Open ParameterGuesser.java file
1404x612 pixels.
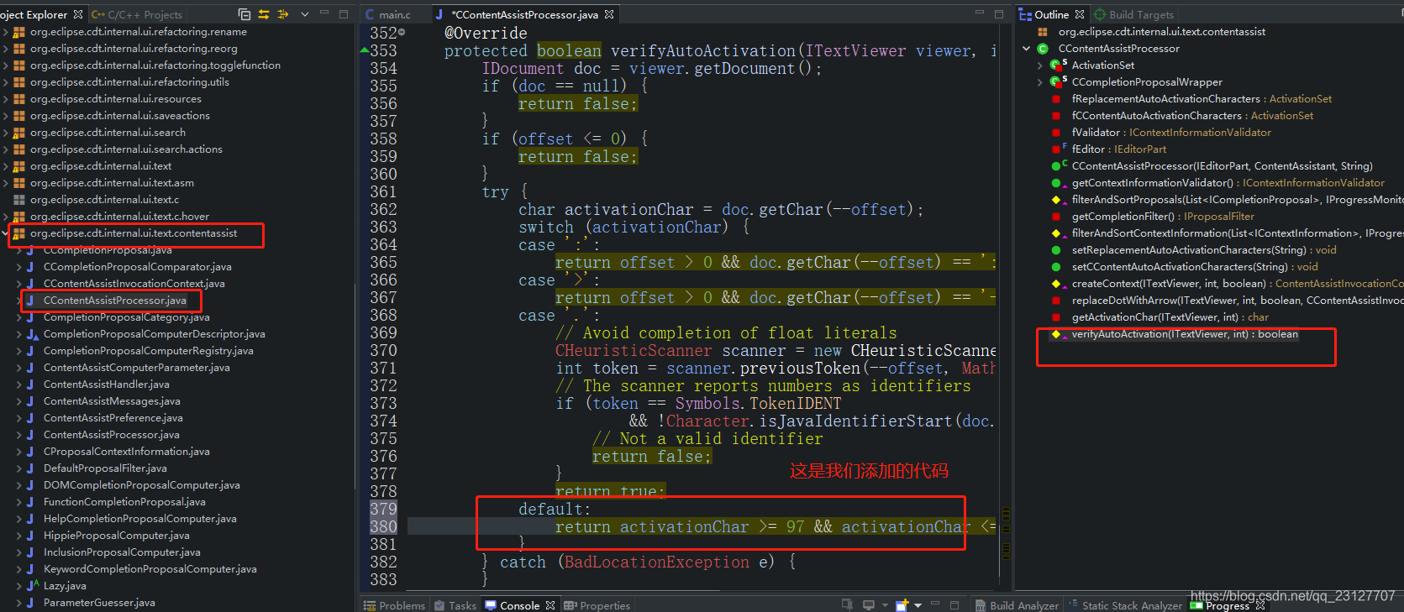(x=99, y=603)
